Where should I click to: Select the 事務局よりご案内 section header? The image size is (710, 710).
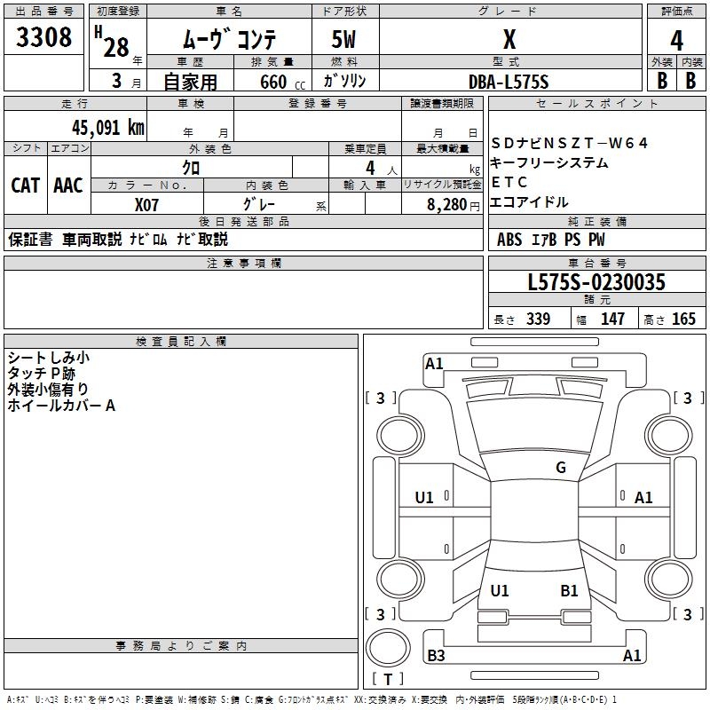(x=181, y=646)
